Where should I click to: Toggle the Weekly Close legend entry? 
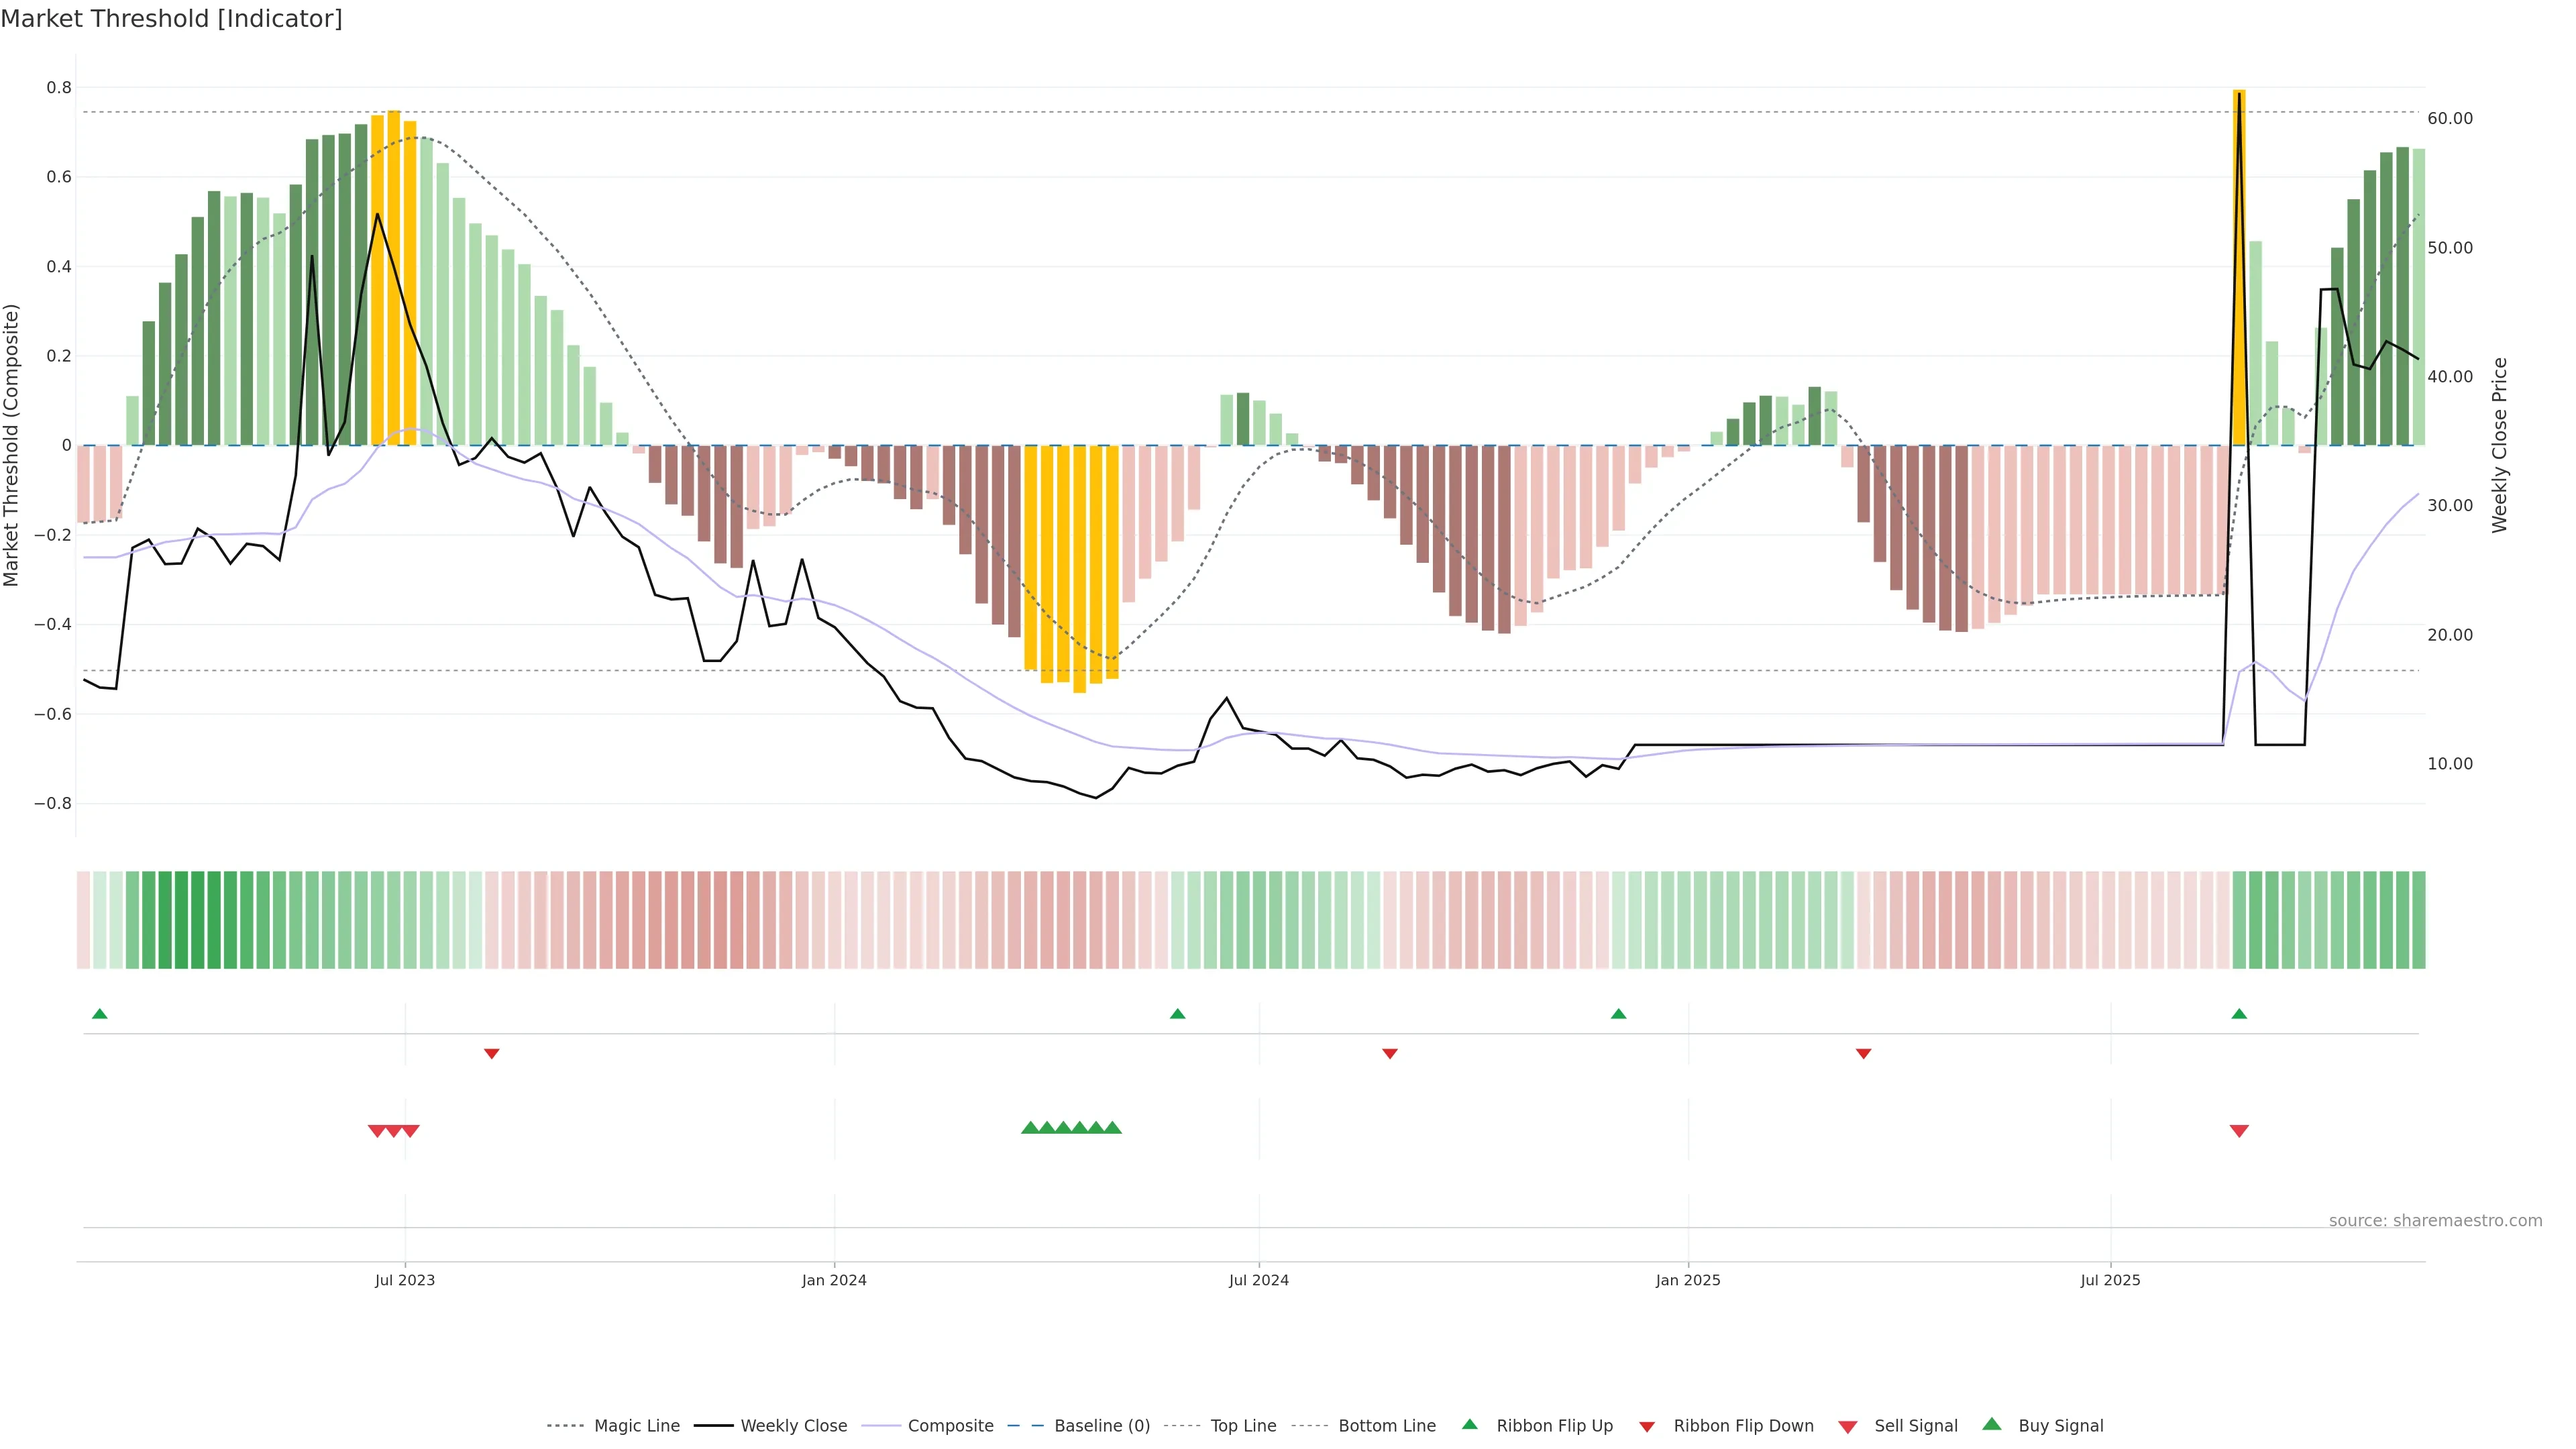coord(793,1426)
